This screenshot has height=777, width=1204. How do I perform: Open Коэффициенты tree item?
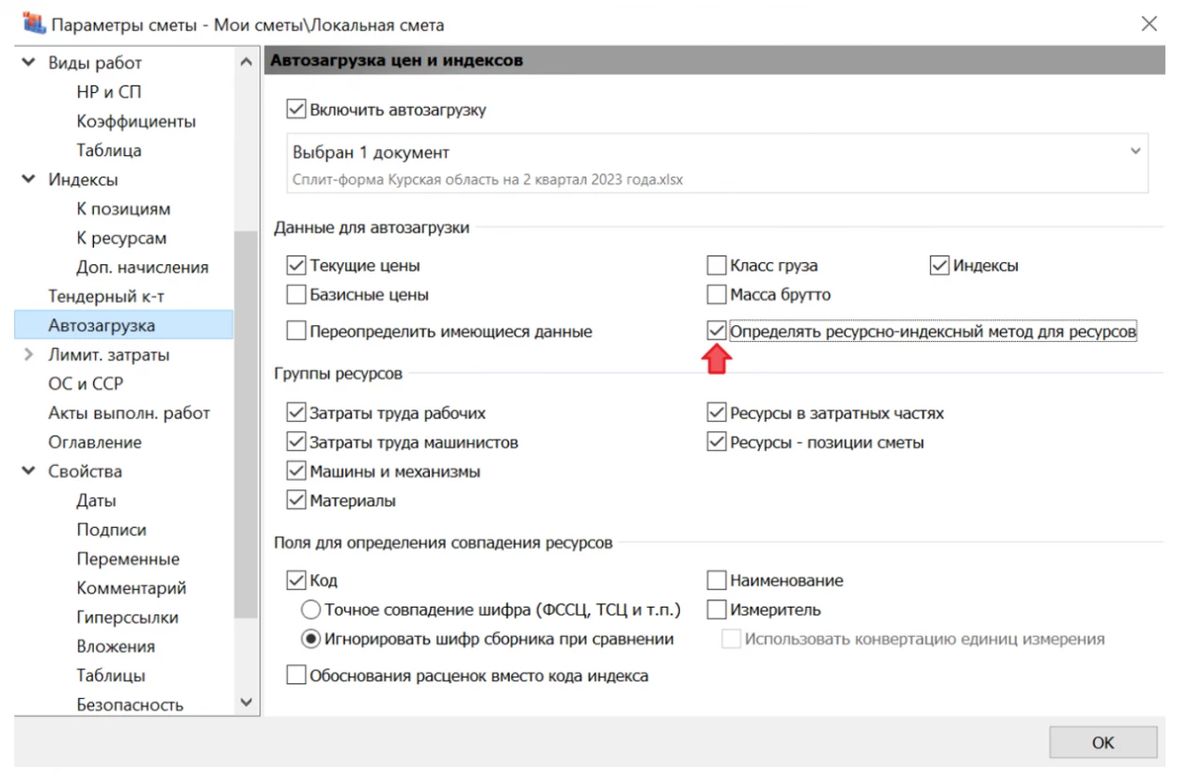point(136,121)
